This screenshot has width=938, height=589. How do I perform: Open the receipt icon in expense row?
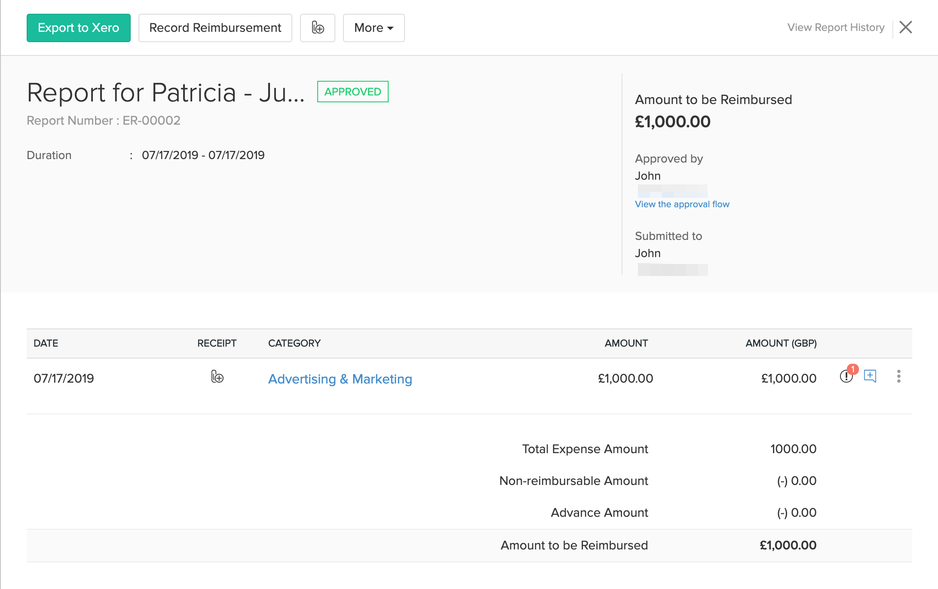[217, 377]
